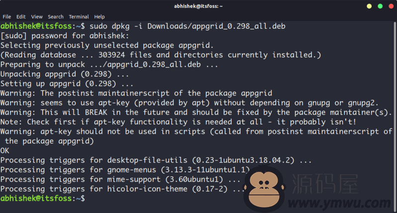Click the green maximize window button
The image size is (397, 213).
[380, 6]
